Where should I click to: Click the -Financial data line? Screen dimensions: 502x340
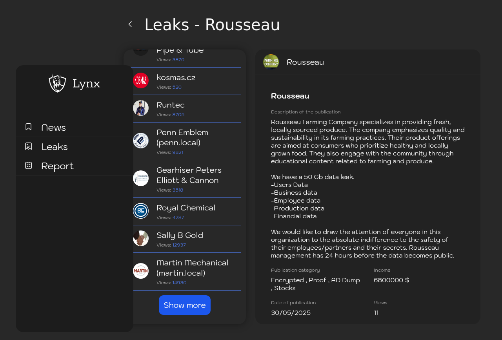click(x=294, y=216)
